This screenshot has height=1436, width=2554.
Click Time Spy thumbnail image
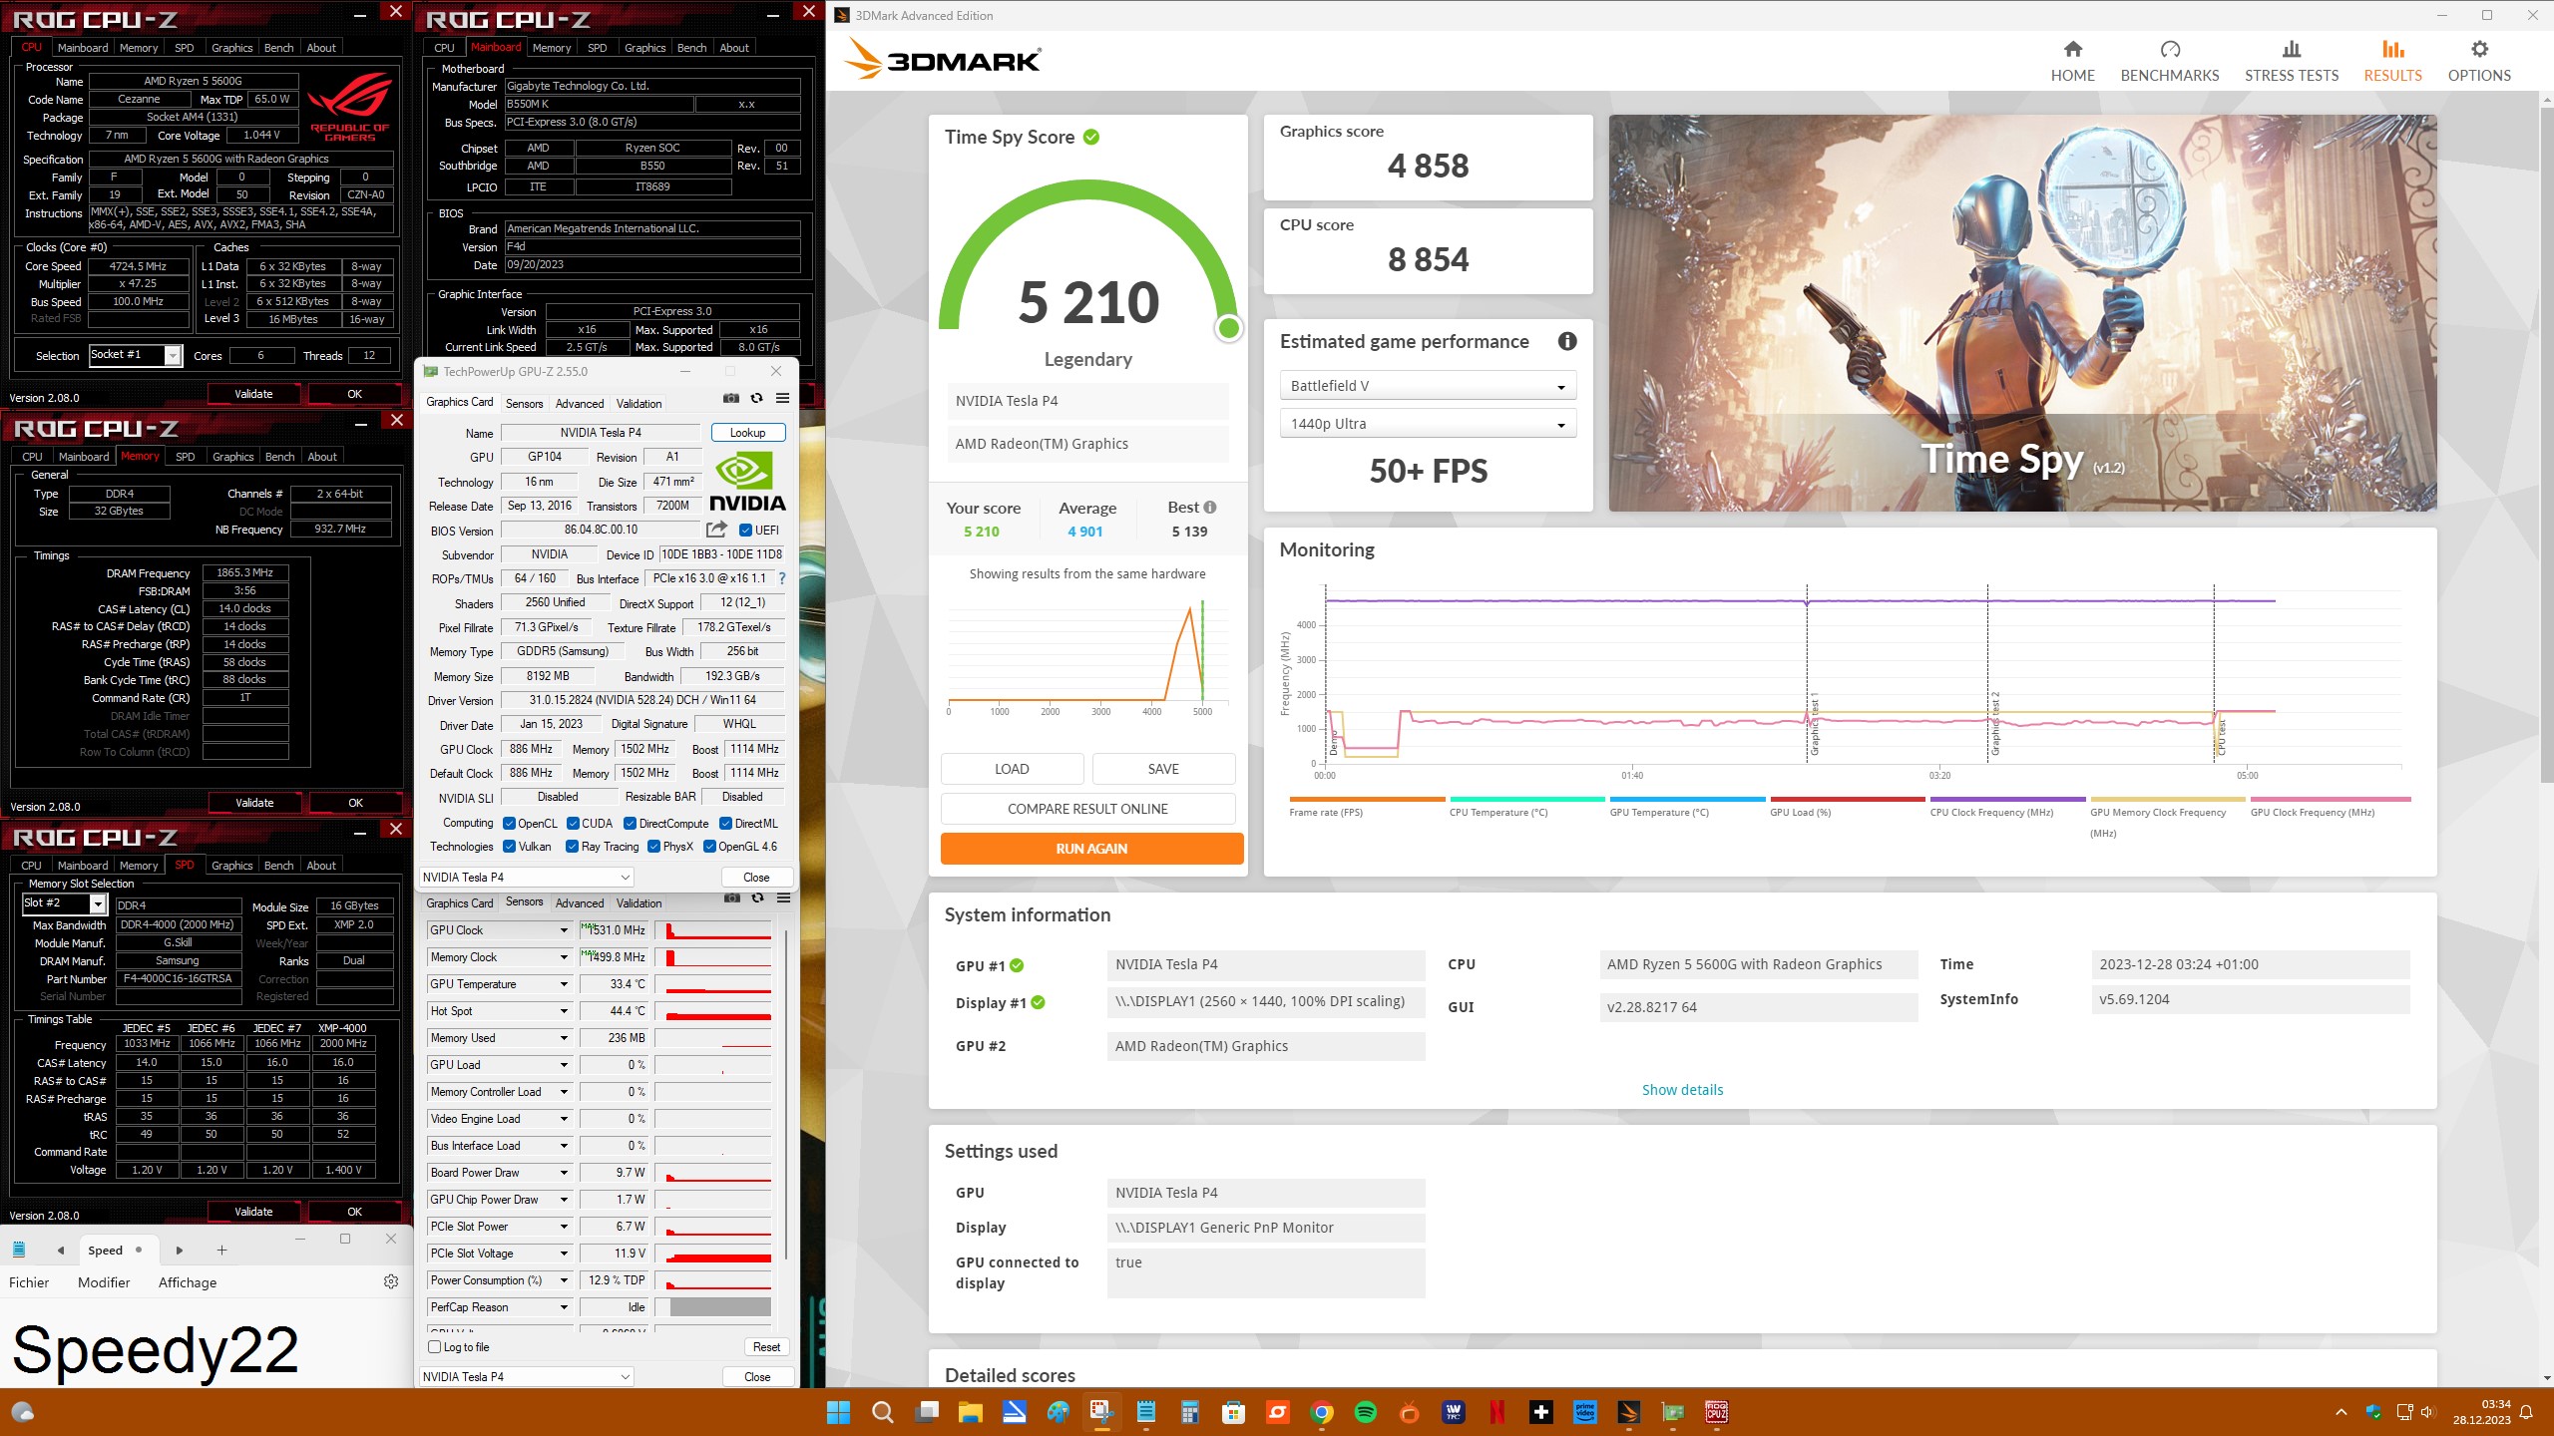(2022, 313)
